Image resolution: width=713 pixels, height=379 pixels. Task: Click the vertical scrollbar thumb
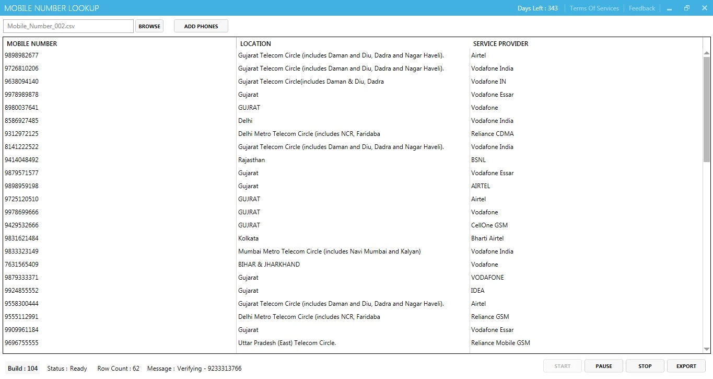[707, 110]
